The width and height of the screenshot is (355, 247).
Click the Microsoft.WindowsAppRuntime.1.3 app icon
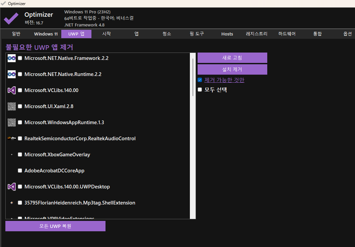[12, 122]
